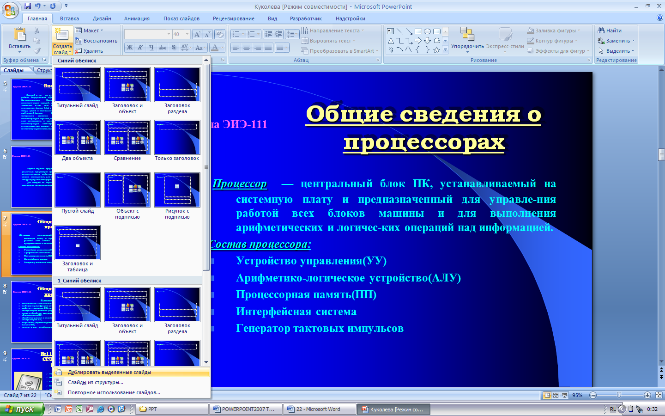Open the change case Aa dropdown
Viewport: 665px width, 416px height.
[x=200, y=47]
